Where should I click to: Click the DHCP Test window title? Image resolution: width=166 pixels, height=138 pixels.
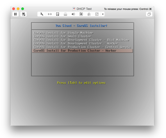pyautogui.click(x=84, y=9)
